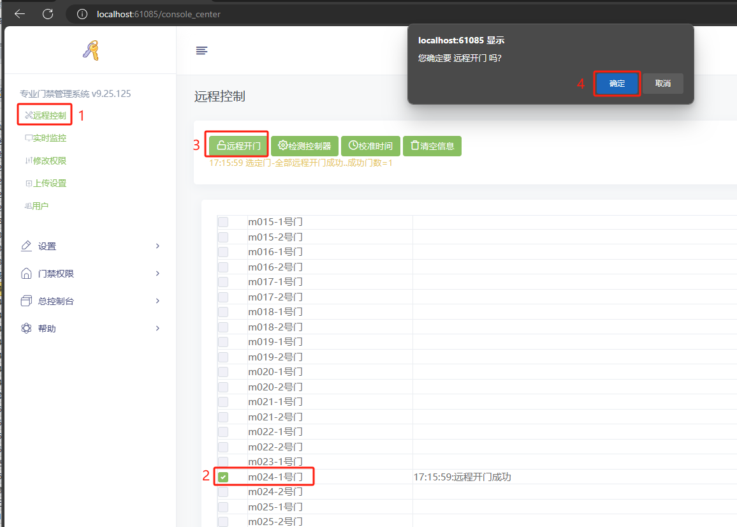Screen dimensions: 737x527
Task: Reload the page with refresh icon
Action: click(x=48, y=14)
